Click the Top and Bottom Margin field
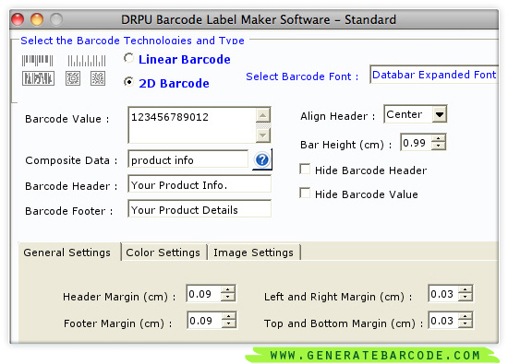508x364 pixels. tap(443, 321)
